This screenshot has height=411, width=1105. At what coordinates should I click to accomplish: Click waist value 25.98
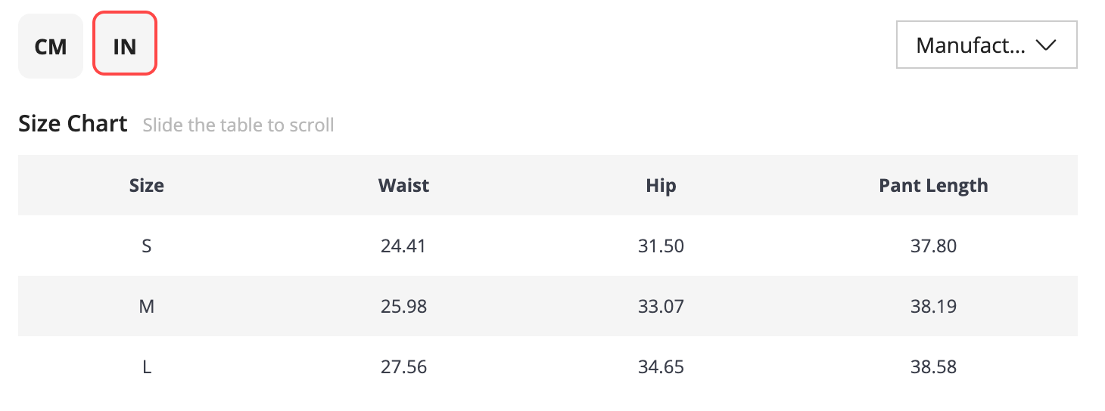point(404,306)
